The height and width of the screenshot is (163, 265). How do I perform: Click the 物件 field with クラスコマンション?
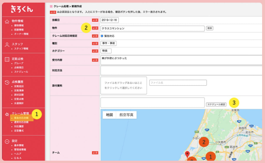click(153, 28)
